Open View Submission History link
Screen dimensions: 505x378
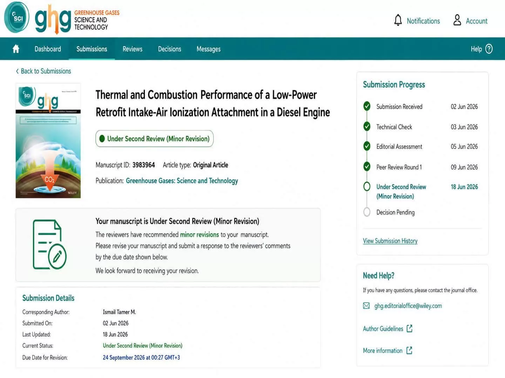pos(390,241)
